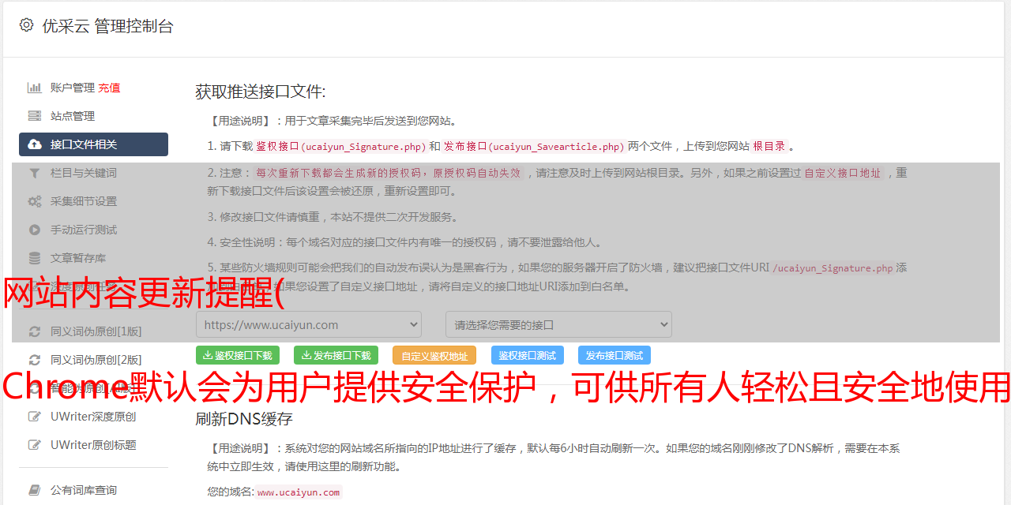
Task: Open 站点管理 via its server icon
Action: point(35,116)
